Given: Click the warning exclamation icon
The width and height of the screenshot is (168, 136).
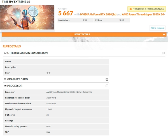Looking at the screenshot, I should click(x=130, y=9).
